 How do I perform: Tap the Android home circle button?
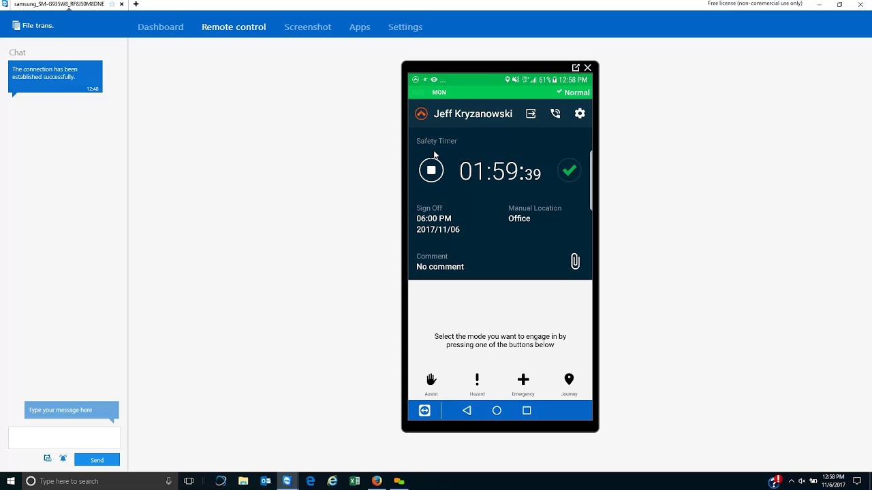497,410
